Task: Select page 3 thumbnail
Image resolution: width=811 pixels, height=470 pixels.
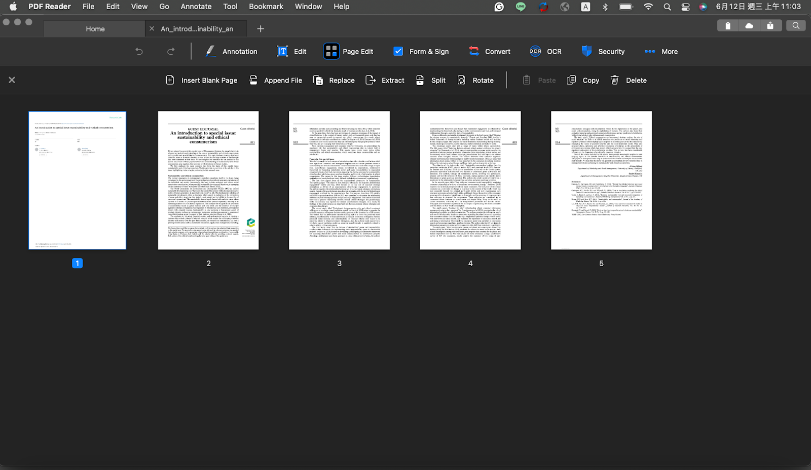Action: (x=339, y=180)
